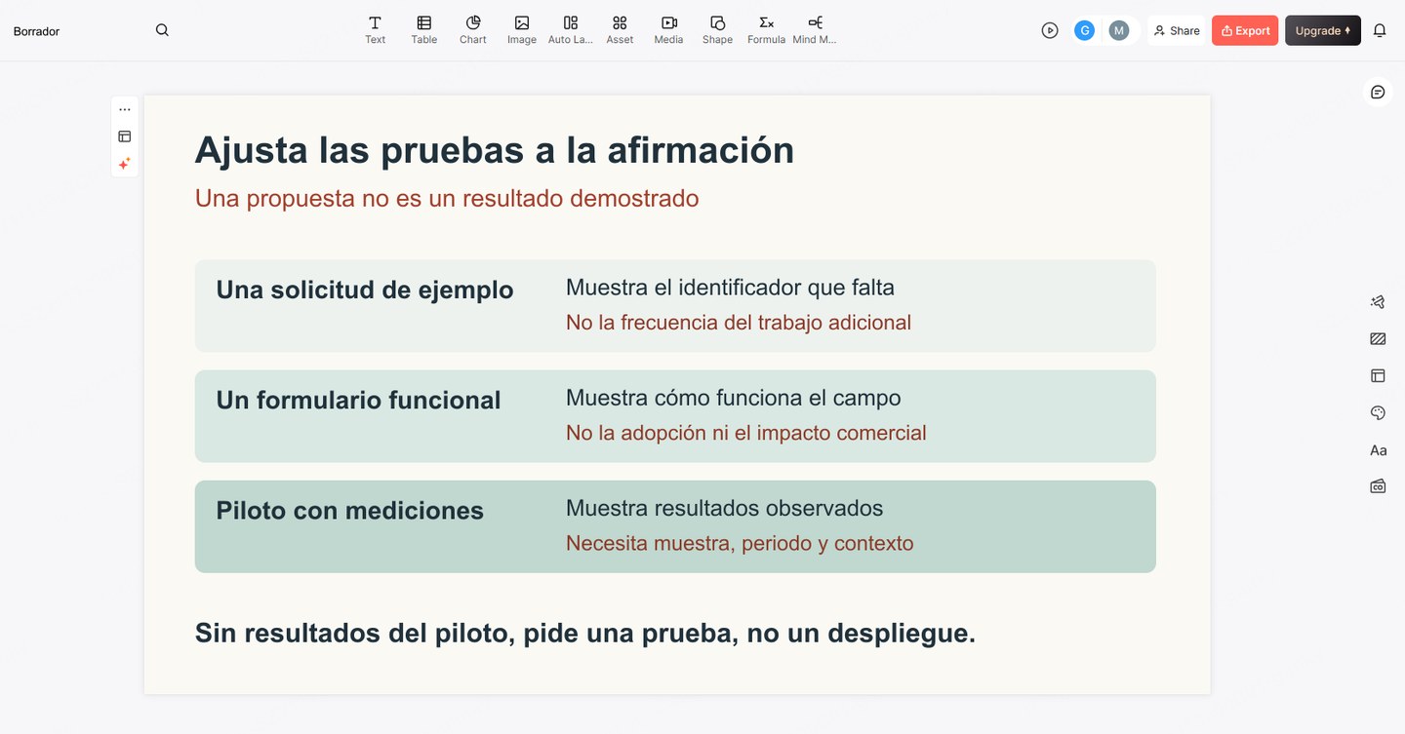Click the text 'Muestra cómo funciona el campo'
The height and width of the screenshot is (734, 1405).
click(734, 398)
